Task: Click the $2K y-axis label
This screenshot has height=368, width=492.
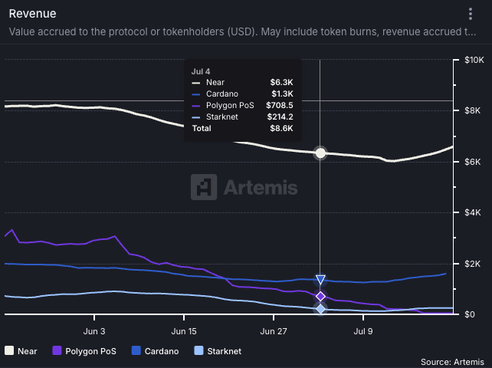Action: coord(472,264)
